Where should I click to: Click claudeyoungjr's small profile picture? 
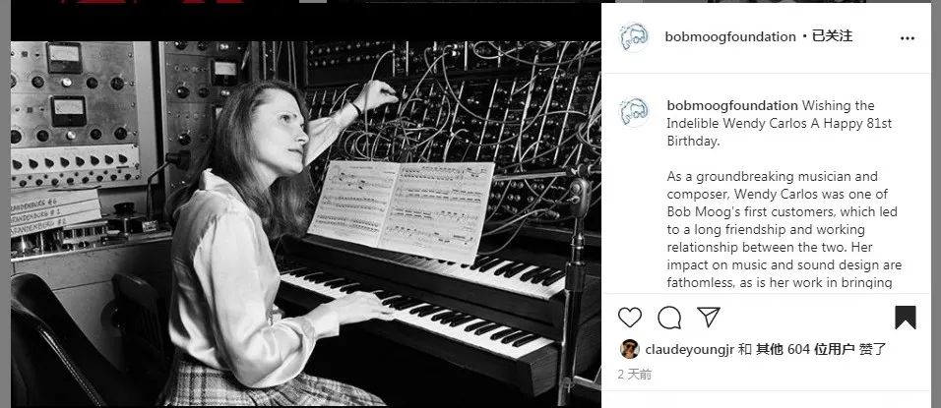[x=629, y=348]
